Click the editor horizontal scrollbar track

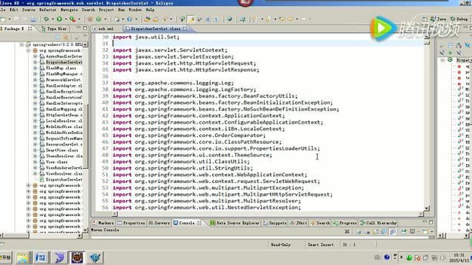pos(265,214)
